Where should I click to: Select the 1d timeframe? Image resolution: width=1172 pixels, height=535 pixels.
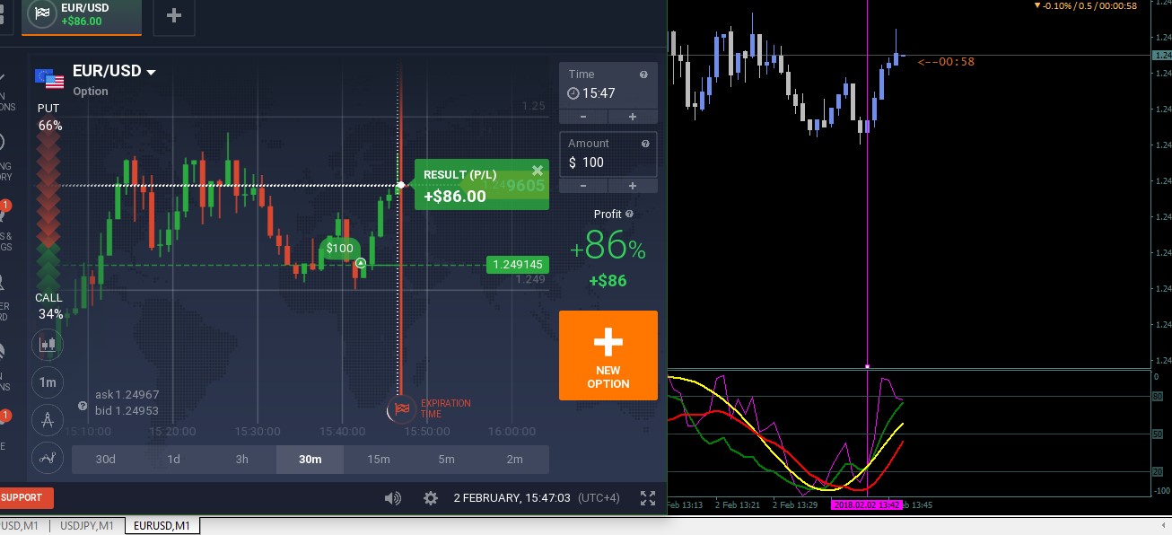click(x=174, y=460)
